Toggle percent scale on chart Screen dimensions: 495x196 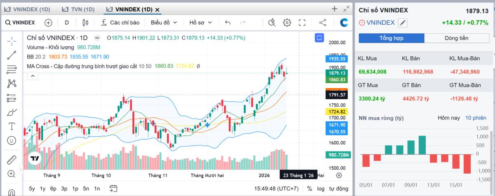309,189
